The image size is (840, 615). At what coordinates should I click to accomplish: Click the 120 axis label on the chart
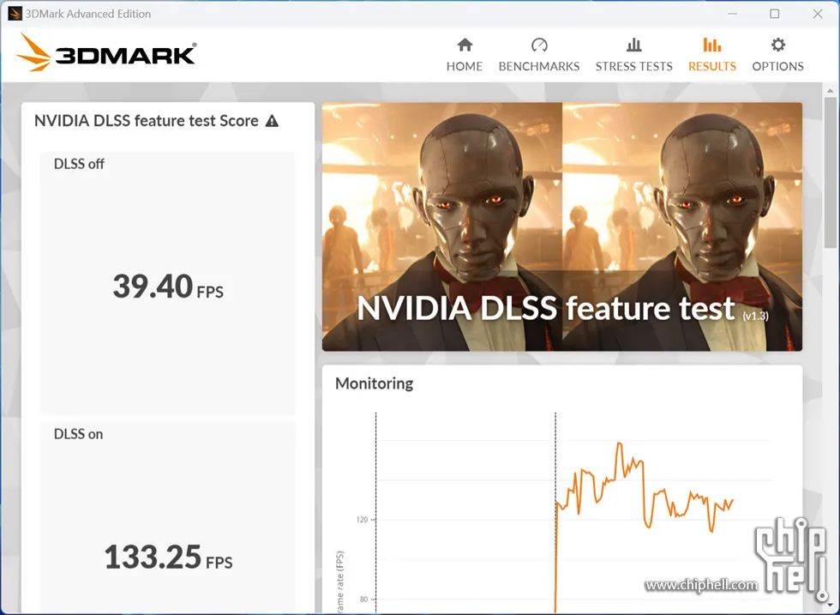362,520
